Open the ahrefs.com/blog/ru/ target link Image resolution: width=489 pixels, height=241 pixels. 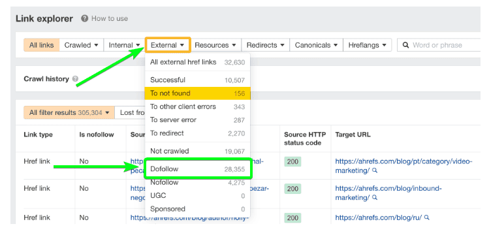click(378, 217)
